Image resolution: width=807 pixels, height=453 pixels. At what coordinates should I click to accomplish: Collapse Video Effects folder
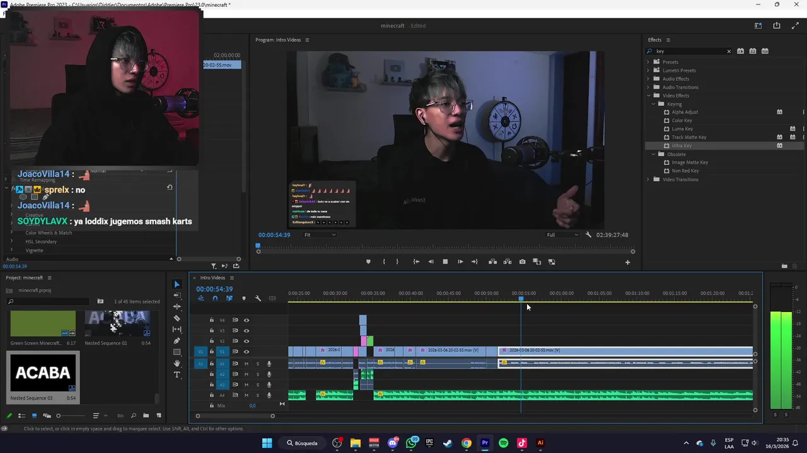(x=648, y=96)
